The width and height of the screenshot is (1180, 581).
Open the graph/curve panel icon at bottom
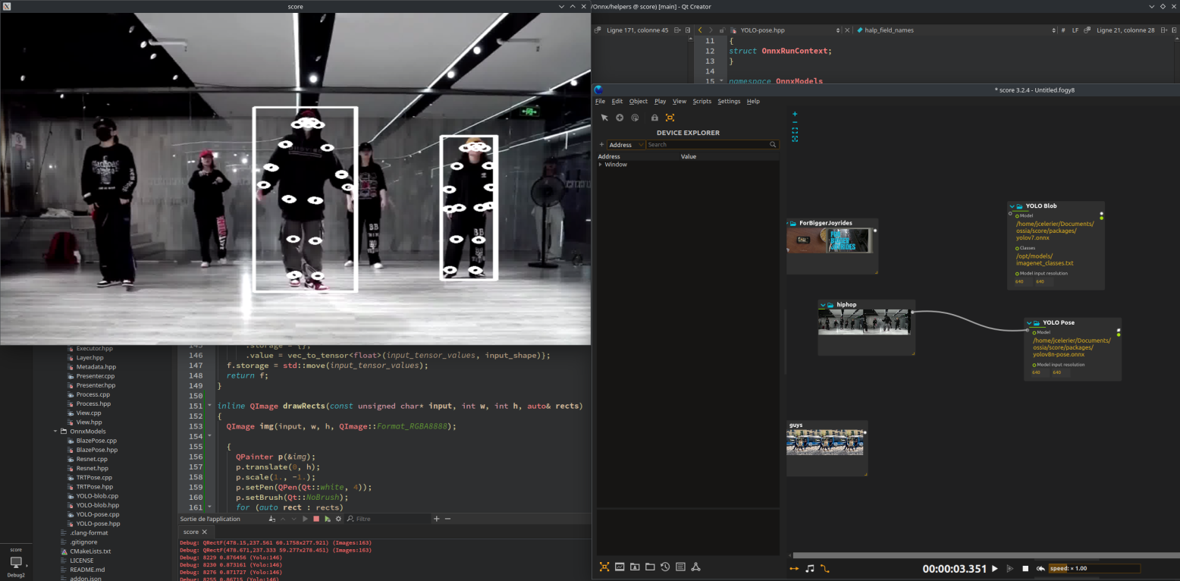point(620,567)
